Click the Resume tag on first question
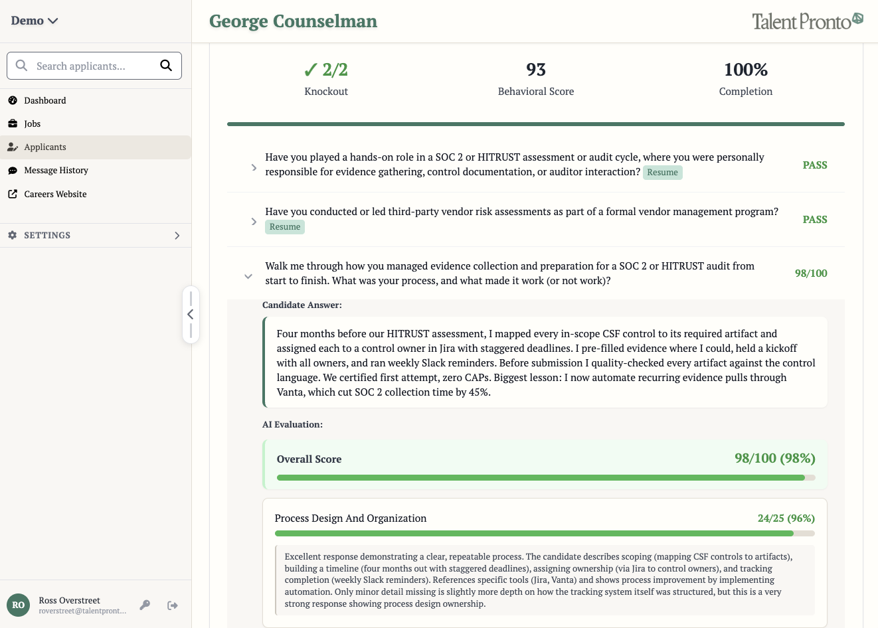Screen dimensions: 878x628 [662, 173]
